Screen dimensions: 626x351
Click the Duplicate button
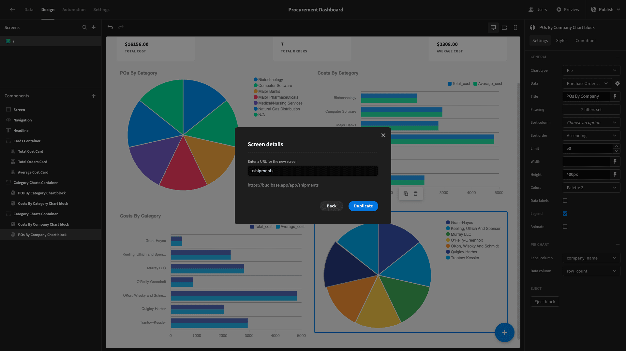pos(363,206)
